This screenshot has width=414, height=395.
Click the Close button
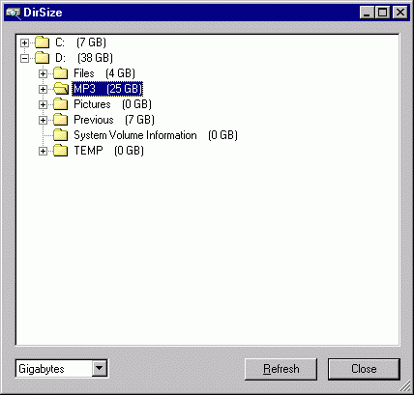(x=364, y=369)
